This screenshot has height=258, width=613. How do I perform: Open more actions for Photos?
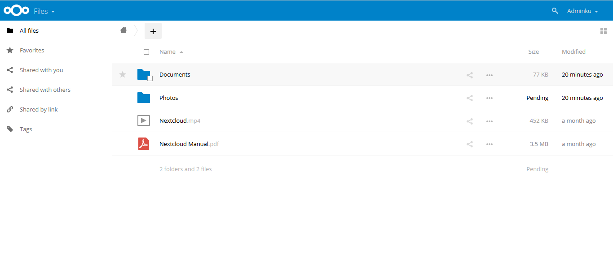pos(490,98)
